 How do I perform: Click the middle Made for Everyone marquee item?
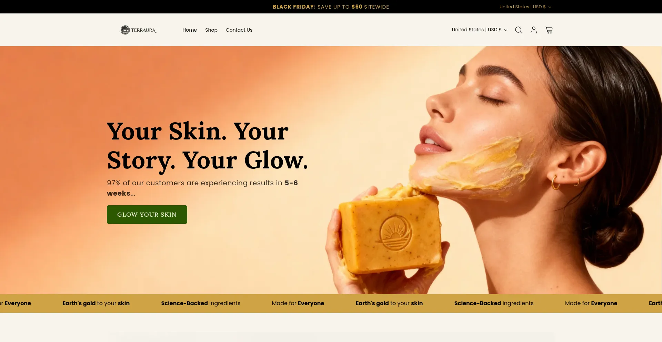tap(298, 303)
